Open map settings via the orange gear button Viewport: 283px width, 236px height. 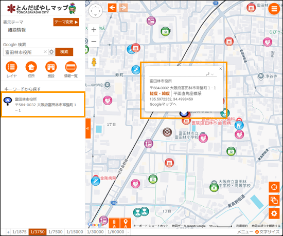tap(274, 213)
